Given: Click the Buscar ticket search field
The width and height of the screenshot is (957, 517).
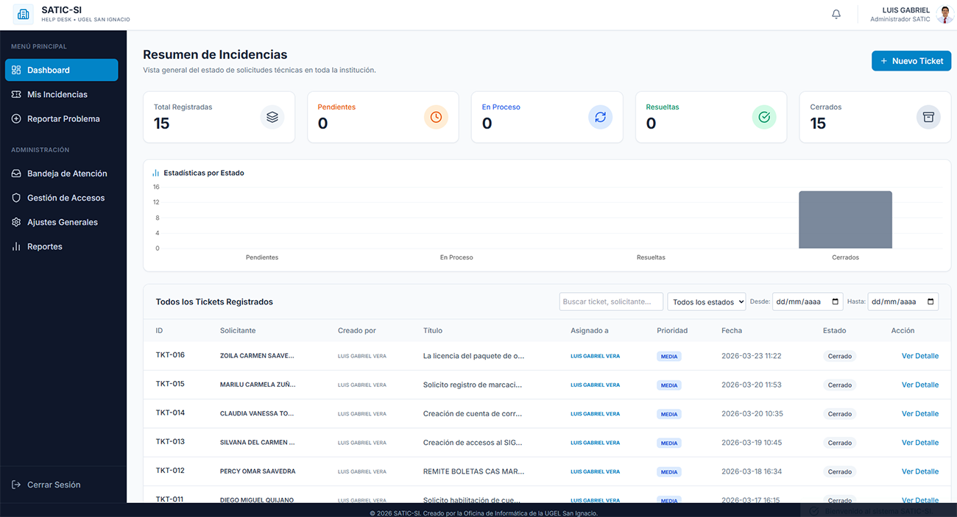Looking at the screenshot, I should click(x=610, y=302).
